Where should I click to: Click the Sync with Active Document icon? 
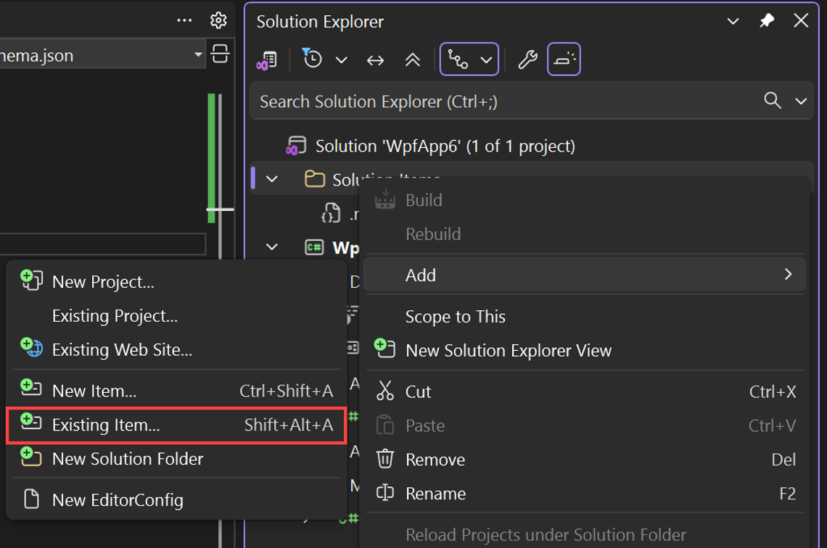coord(375,59)
